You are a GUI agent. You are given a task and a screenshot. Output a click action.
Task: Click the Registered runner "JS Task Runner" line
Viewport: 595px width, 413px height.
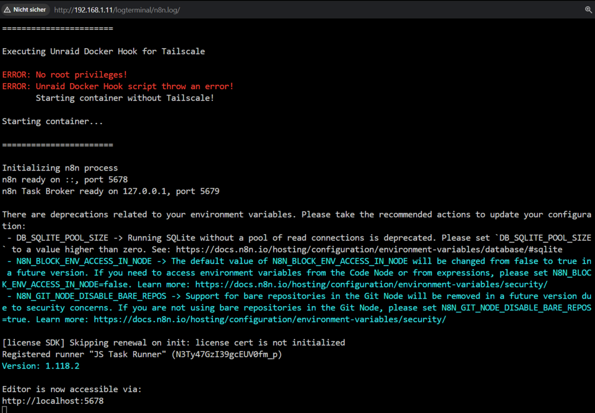pyautogui.click(x=142, y=354)
